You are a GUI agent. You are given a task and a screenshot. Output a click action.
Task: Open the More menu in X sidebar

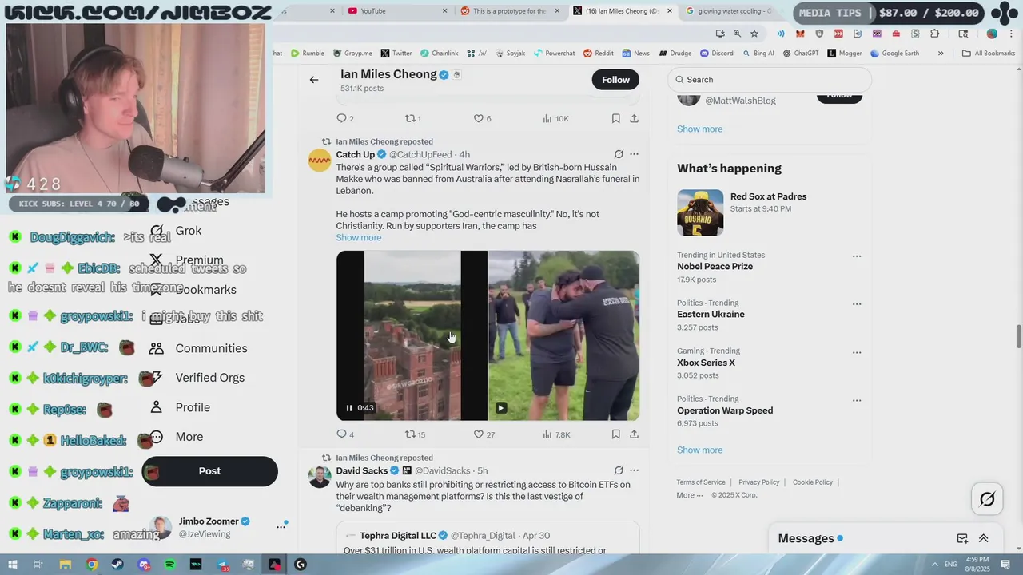coord(176,437)
